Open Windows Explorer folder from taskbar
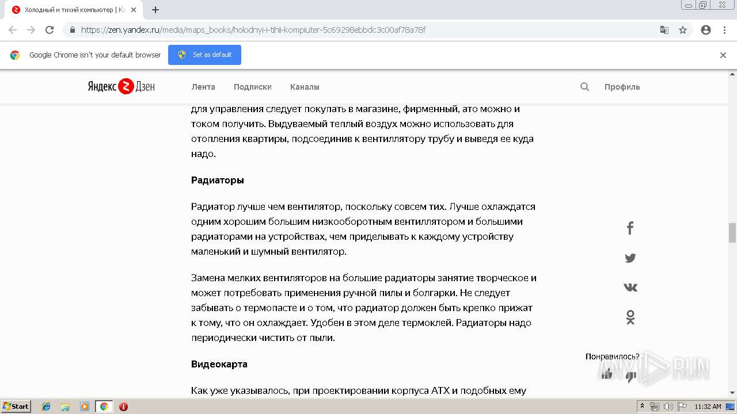This screenshot has height=414, width=737. click(x=65, y=407)
